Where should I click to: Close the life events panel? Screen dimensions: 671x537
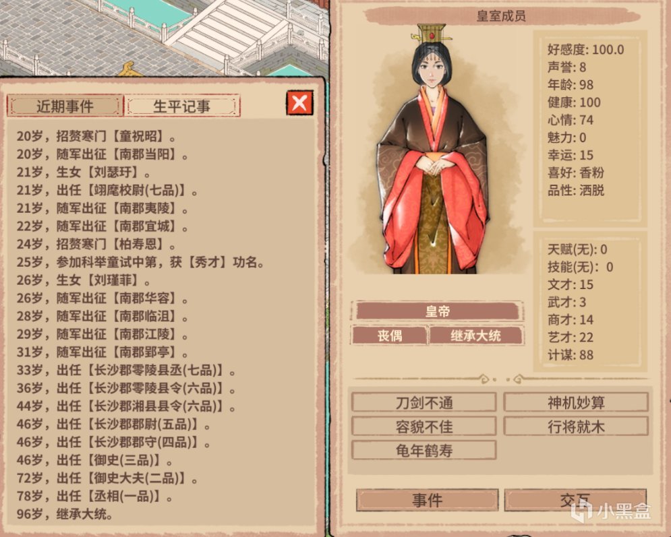(x=299, y=102)
